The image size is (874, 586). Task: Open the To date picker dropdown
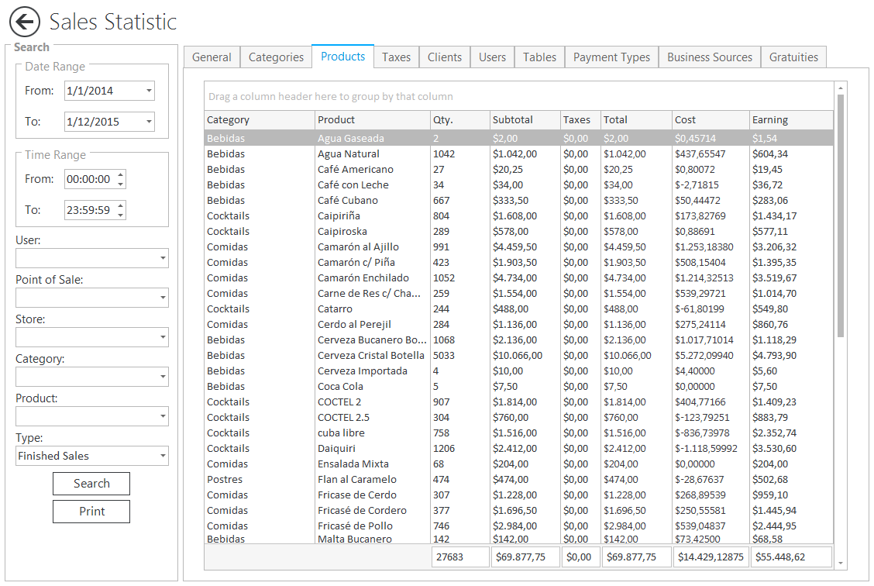(149, 122)
